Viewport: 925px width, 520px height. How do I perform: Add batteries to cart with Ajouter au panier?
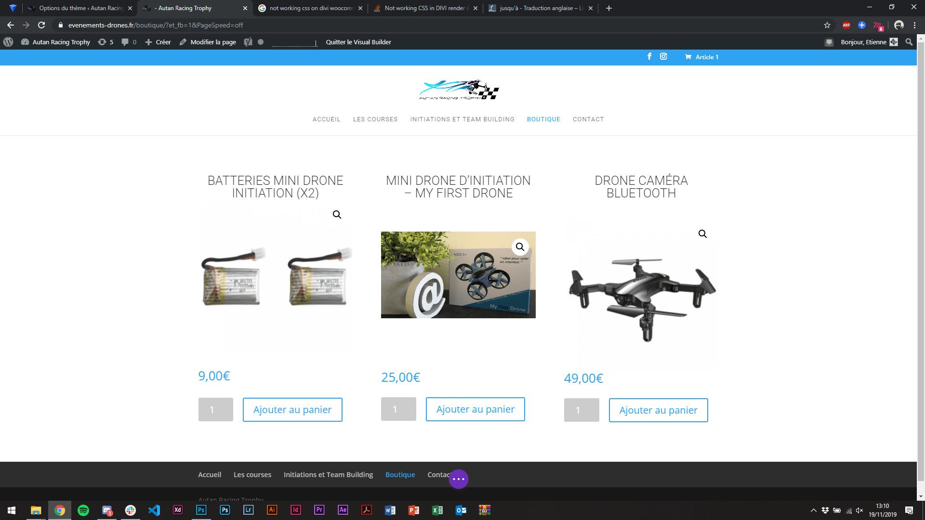(292, 410)
